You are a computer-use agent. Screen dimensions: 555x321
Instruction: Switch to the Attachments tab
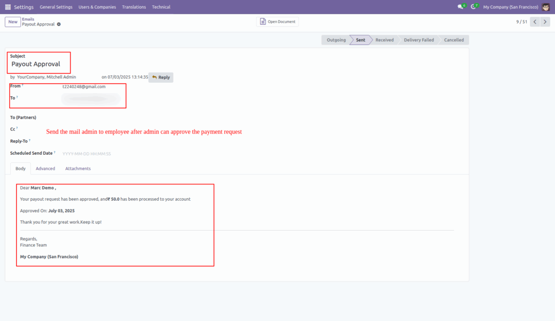tap(78, 168)
